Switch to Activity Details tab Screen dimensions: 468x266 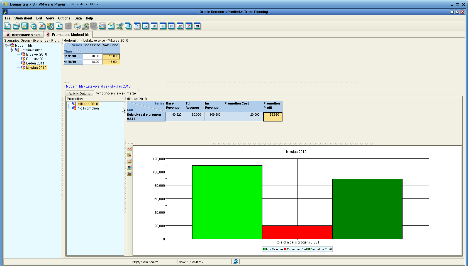coord(79,94)
